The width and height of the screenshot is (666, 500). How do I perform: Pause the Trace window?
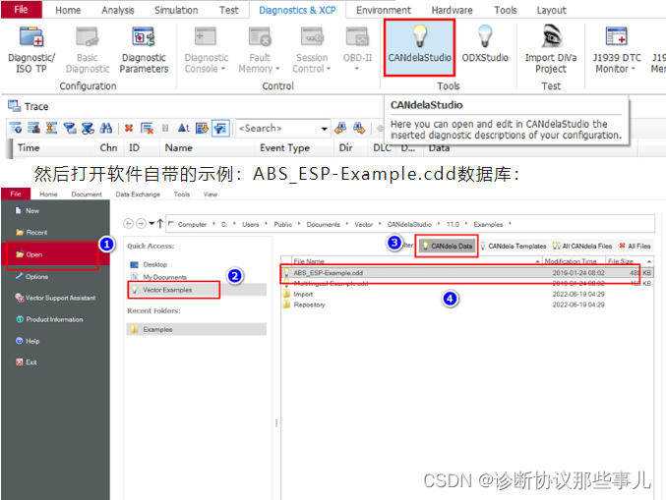[165, 128]
